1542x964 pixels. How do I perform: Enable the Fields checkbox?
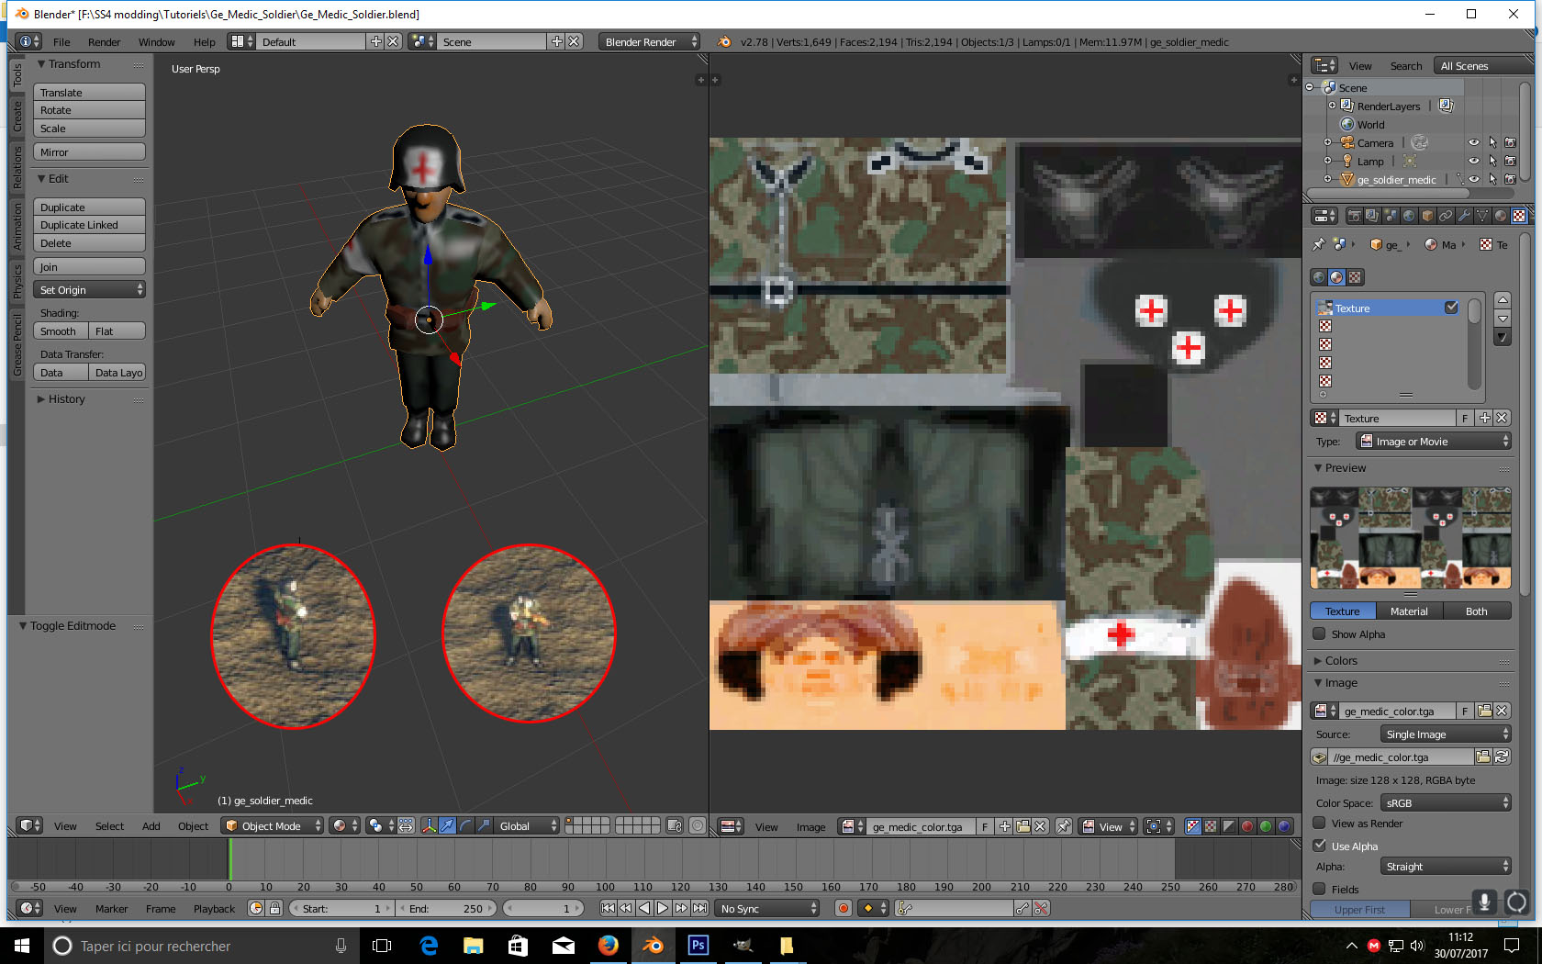pos(1319,889)
